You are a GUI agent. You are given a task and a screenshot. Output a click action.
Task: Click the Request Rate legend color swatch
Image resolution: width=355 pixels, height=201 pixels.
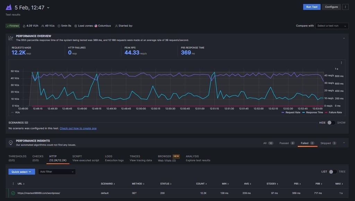click(283, 113)
